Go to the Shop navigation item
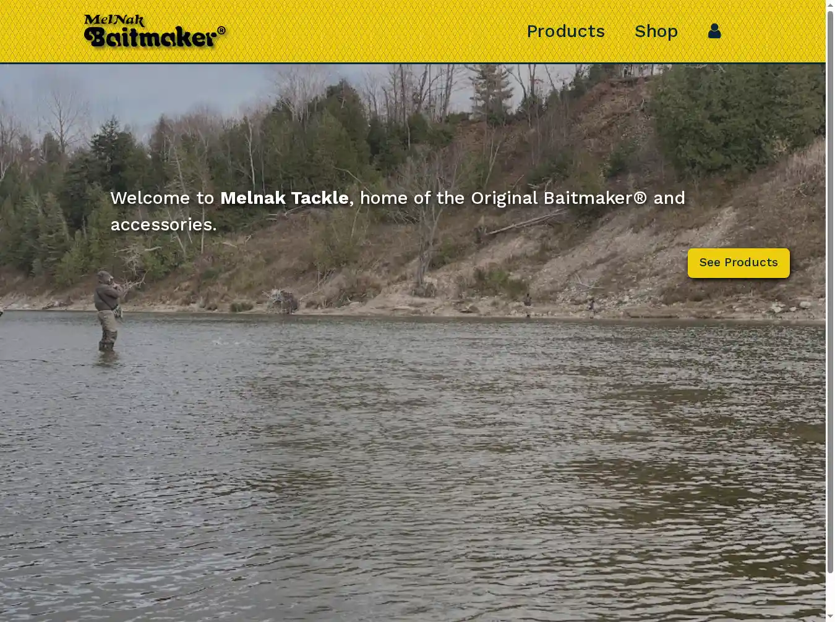The height and width of the screenshot is (622, 835). pos(656,31)
